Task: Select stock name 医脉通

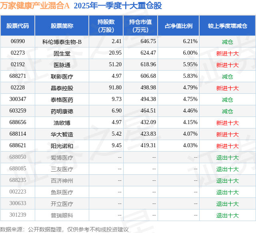Action: tap(62, 65)
